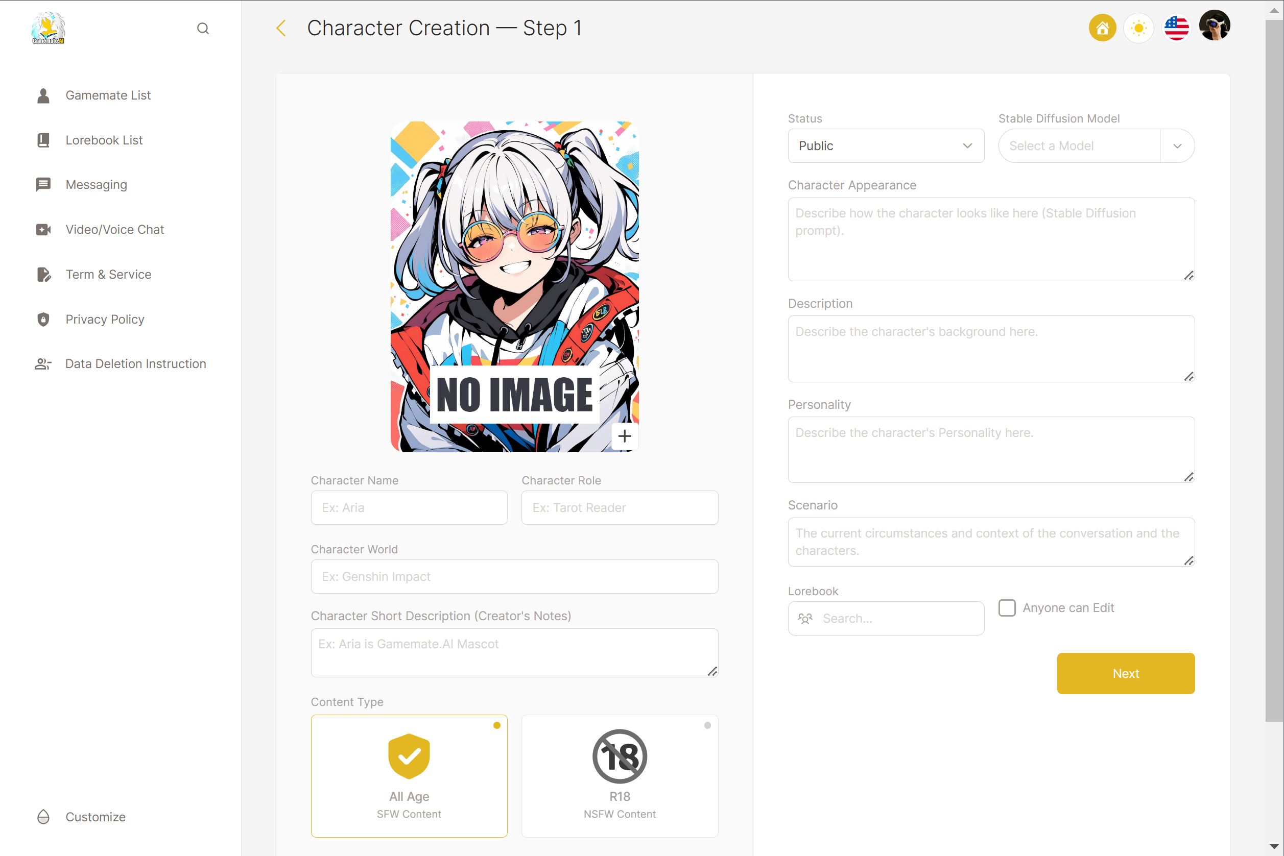Screen dimensions: 1284x856
Task: Go back using the yellow arrow
Action: (x=281, y=29)
